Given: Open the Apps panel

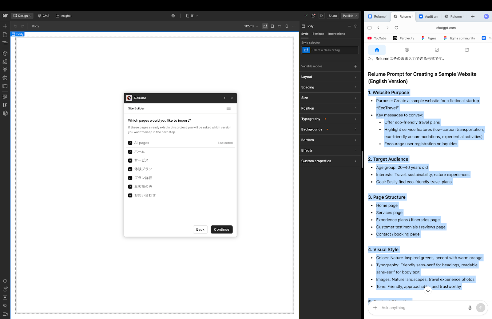Looking at the screenshot, I should tap(5, 97).
